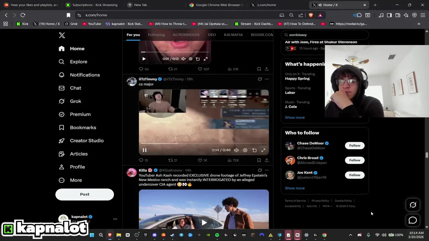Share the post with 21K views
This screenshot has height=241, width=429.
pyautogui.click(x=266, y=69)
